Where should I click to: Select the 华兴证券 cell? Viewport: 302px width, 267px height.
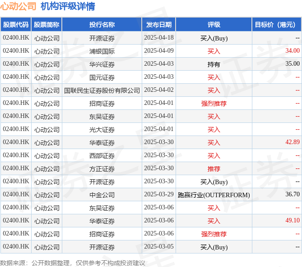[102, 64]
